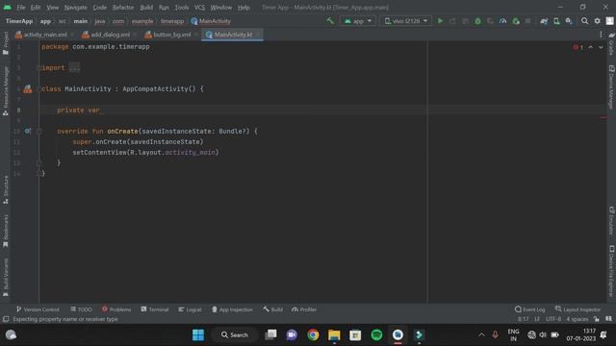Click the 'main' breadcrumb in navigation bar
616x346 pixels.
[x=81, y=21]
